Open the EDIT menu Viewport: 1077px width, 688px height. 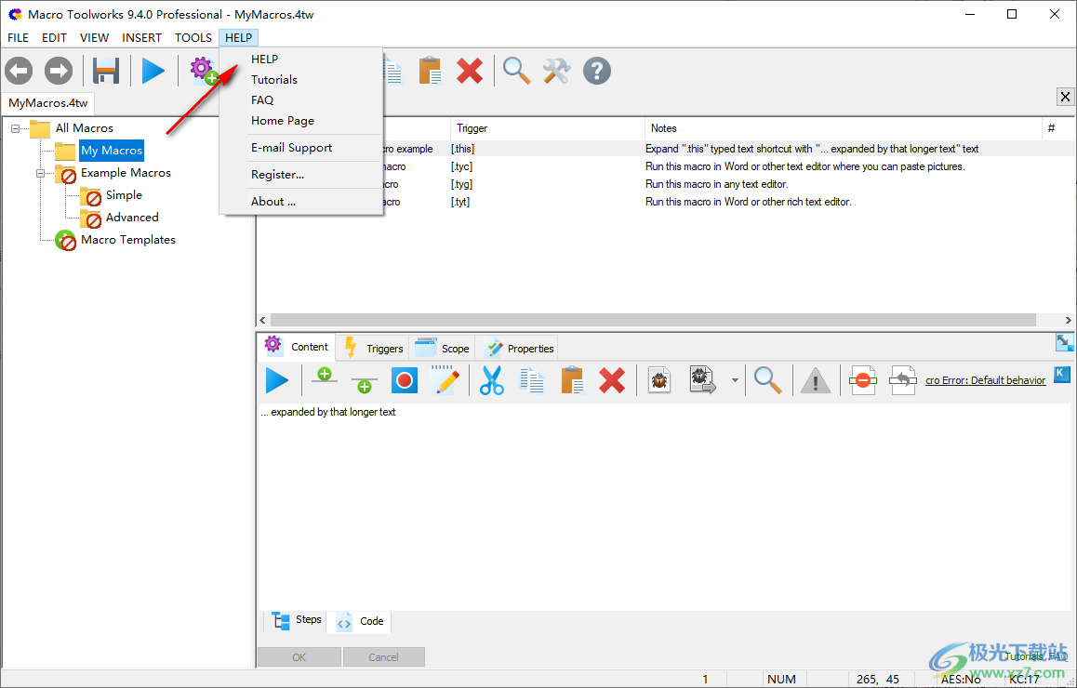(x=54, y=38)
